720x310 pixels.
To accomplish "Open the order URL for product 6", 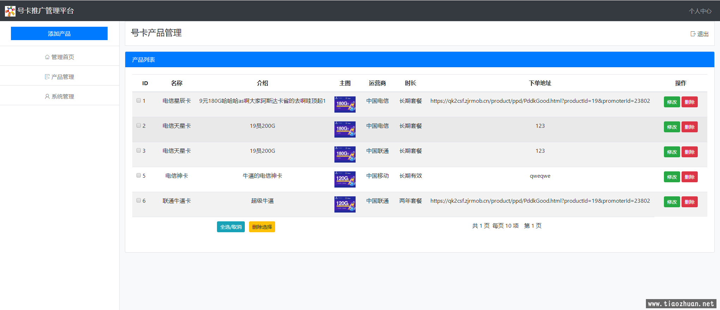I will pyautogui.click(x=540, y=201).
